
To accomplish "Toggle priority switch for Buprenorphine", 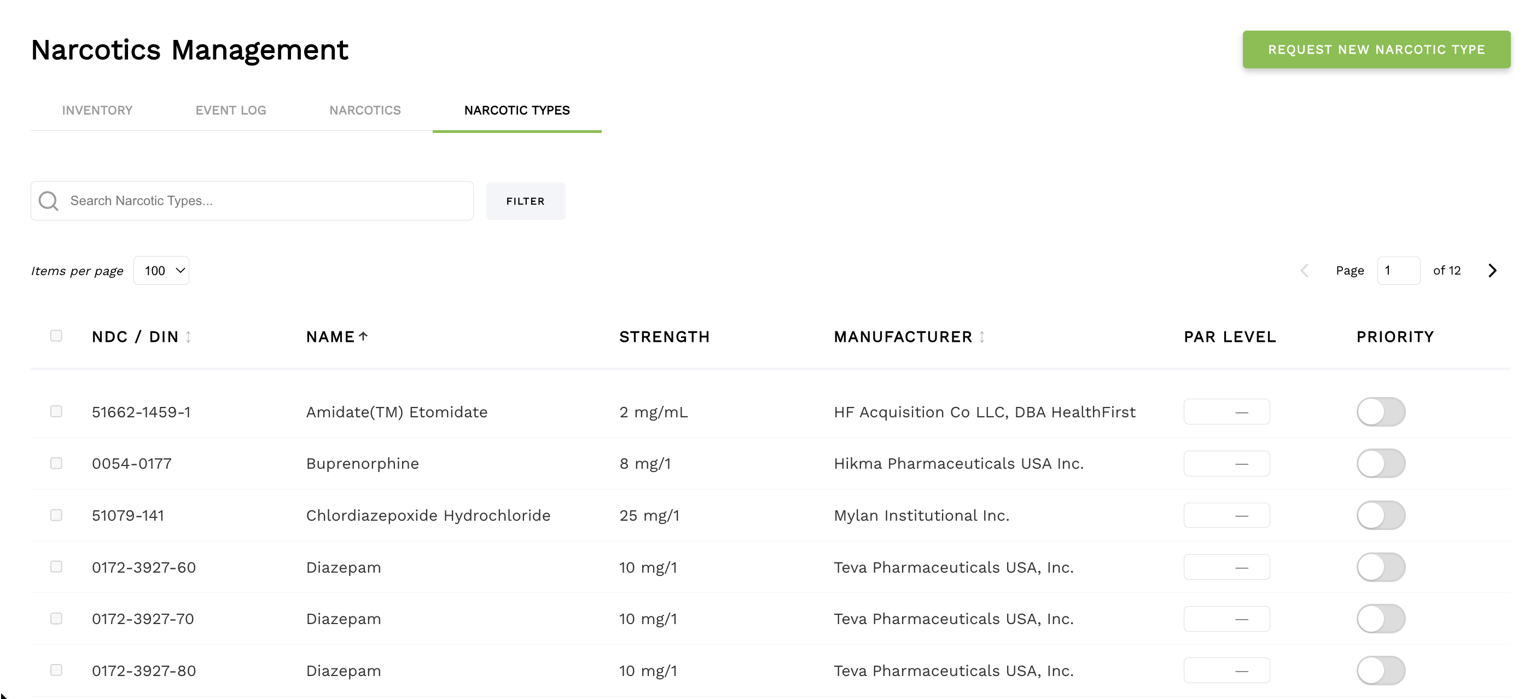I will (x=1381, y=464).
